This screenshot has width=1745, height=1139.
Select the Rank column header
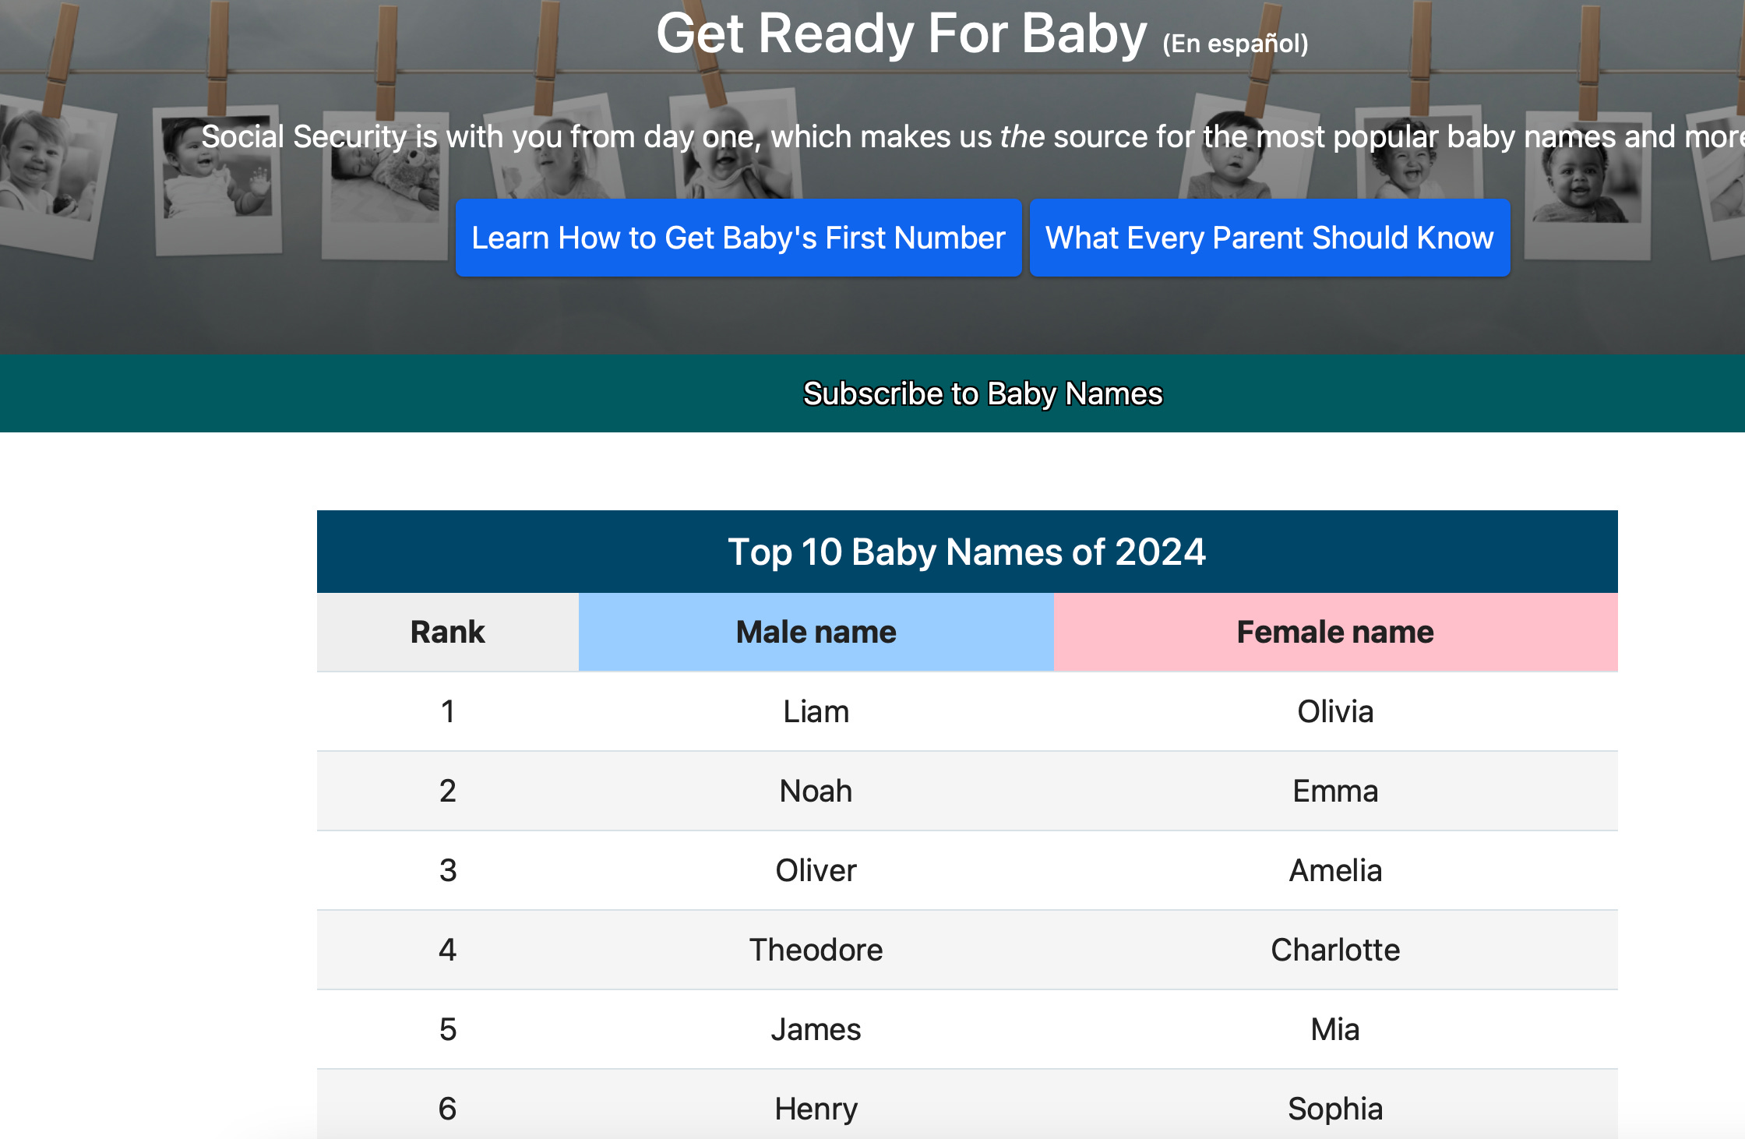[447, 632]
